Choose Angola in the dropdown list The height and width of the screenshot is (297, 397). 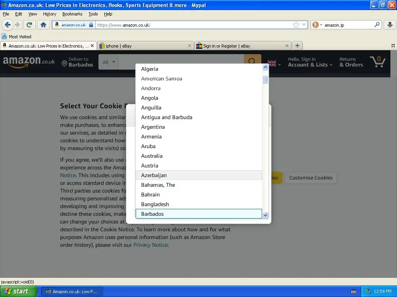[x=199, y=98]
